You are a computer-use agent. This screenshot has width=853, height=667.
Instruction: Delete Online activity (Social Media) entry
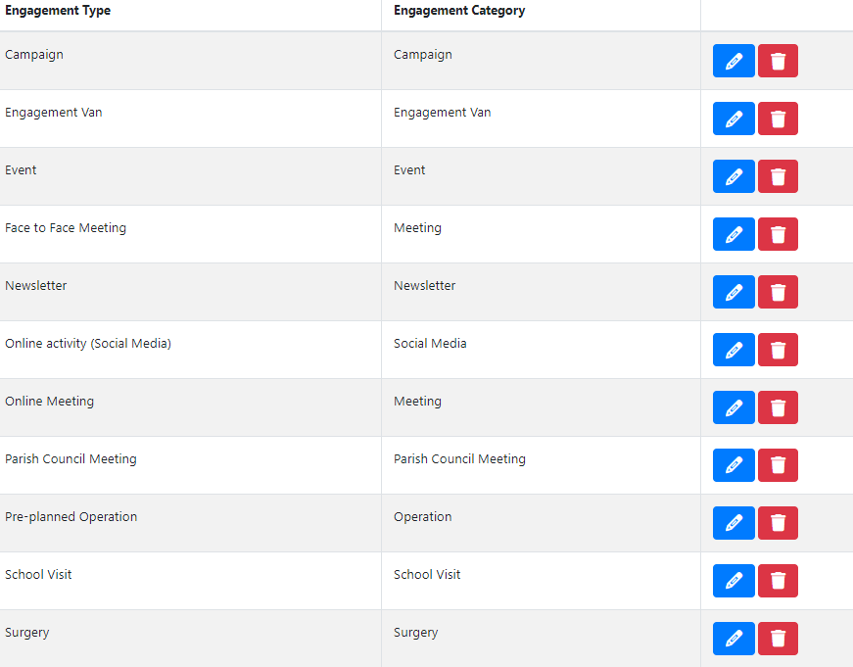(778, 350)
